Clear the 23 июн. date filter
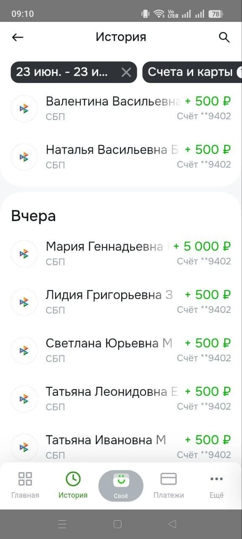 (x=126, y=72)
